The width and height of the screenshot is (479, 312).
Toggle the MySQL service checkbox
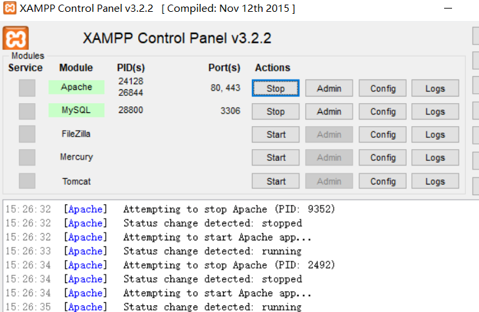[x=27, y=111]
